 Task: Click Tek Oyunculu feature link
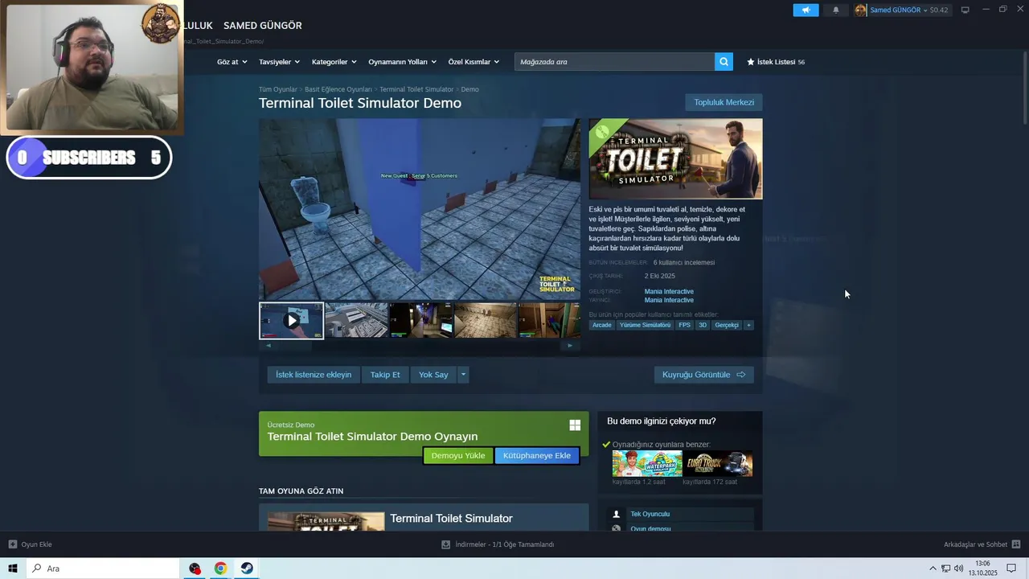(x=650, y=514)
